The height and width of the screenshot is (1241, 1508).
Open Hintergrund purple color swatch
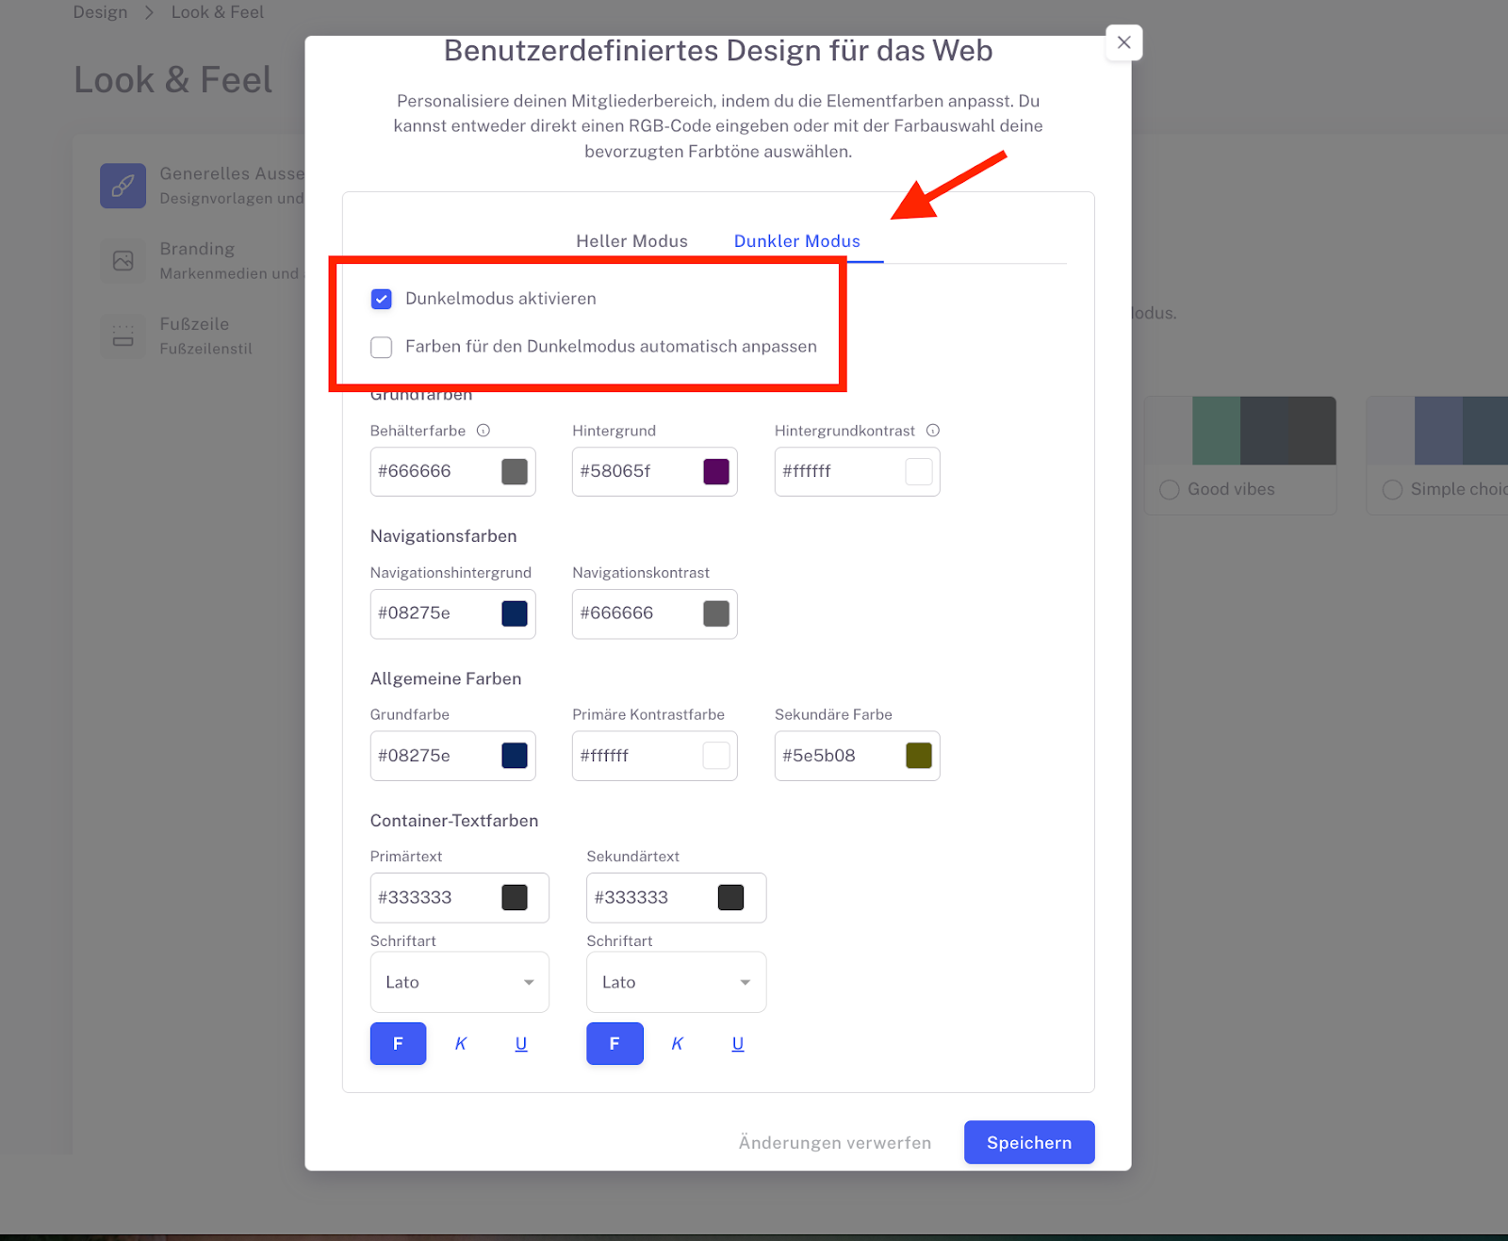[x=716, y=471]
